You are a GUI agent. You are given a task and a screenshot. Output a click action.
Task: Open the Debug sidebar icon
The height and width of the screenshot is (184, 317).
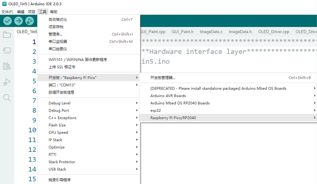pos(7,82)
